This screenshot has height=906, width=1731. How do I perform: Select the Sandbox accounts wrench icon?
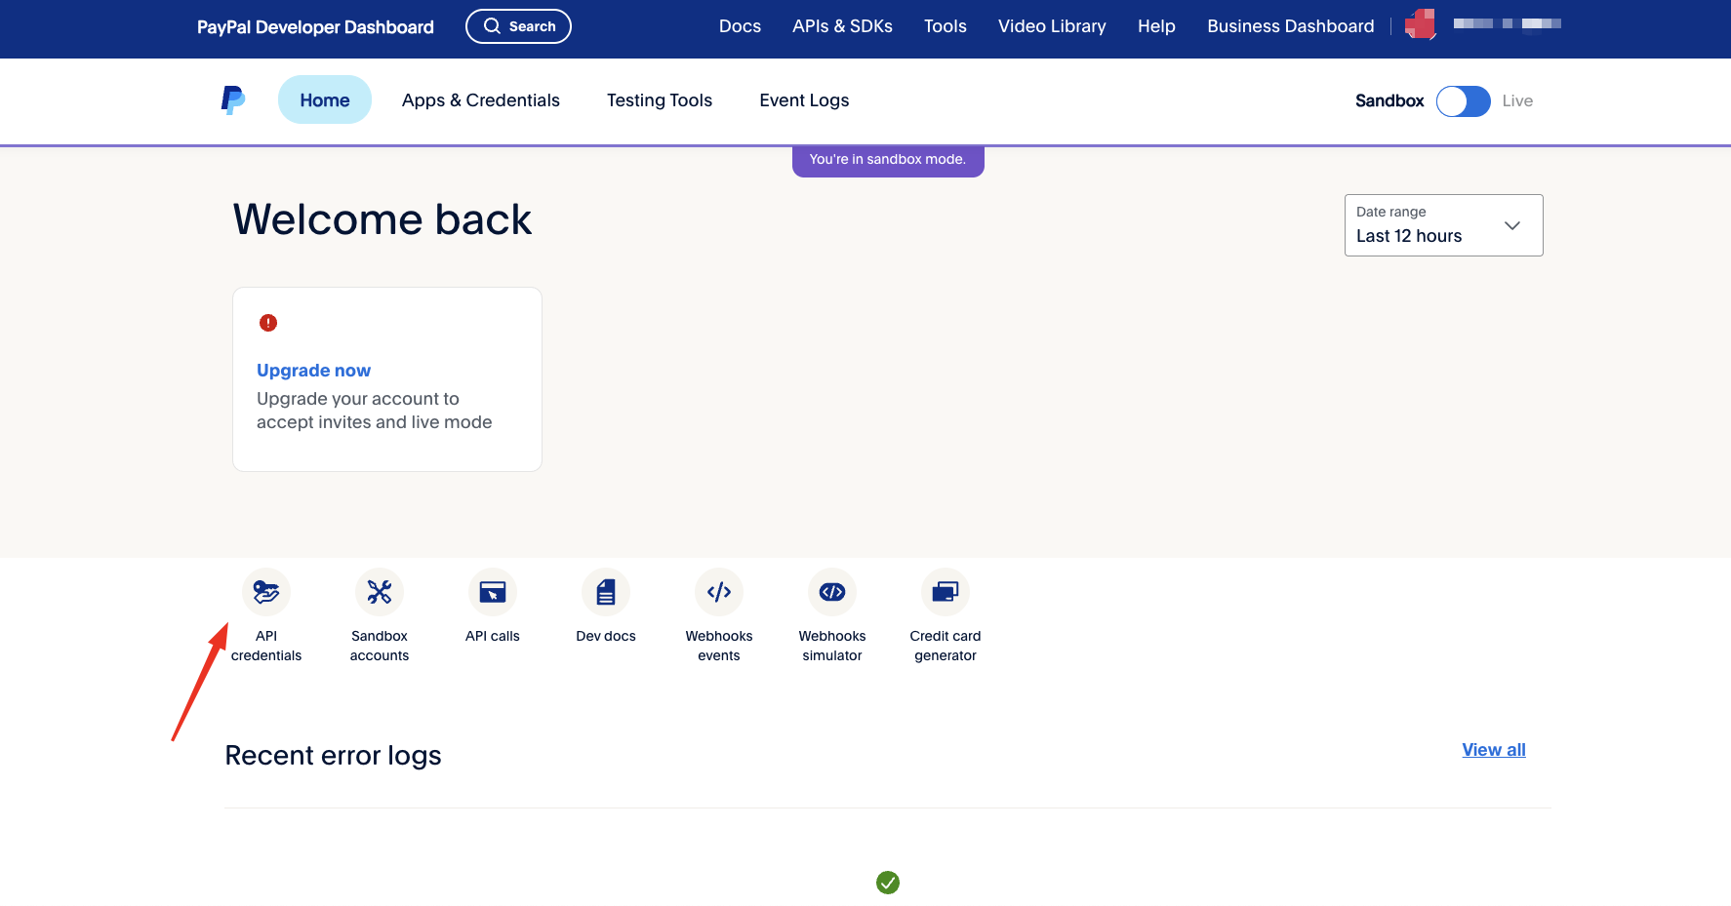379,592
